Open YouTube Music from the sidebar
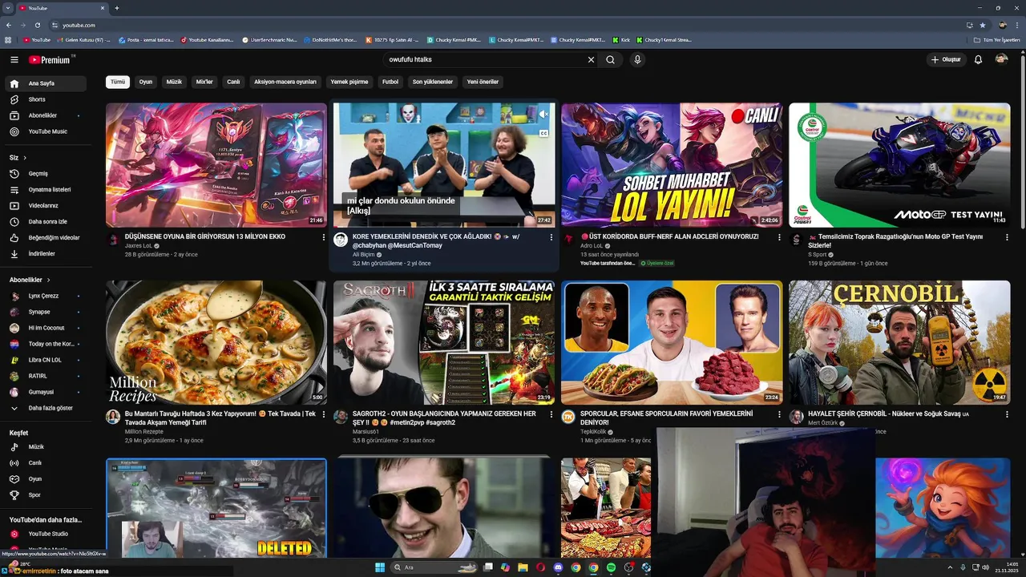Image resolution: width=1026 pixels, height=577 pixels. tap(46, 131)
